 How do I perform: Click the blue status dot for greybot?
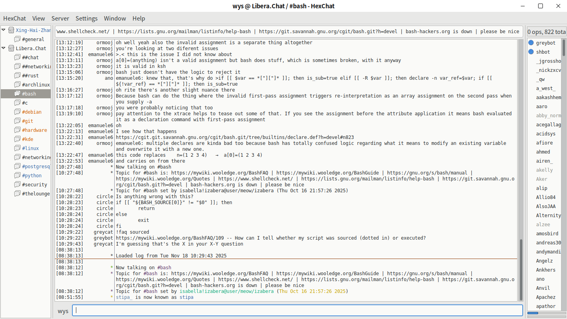531,43
